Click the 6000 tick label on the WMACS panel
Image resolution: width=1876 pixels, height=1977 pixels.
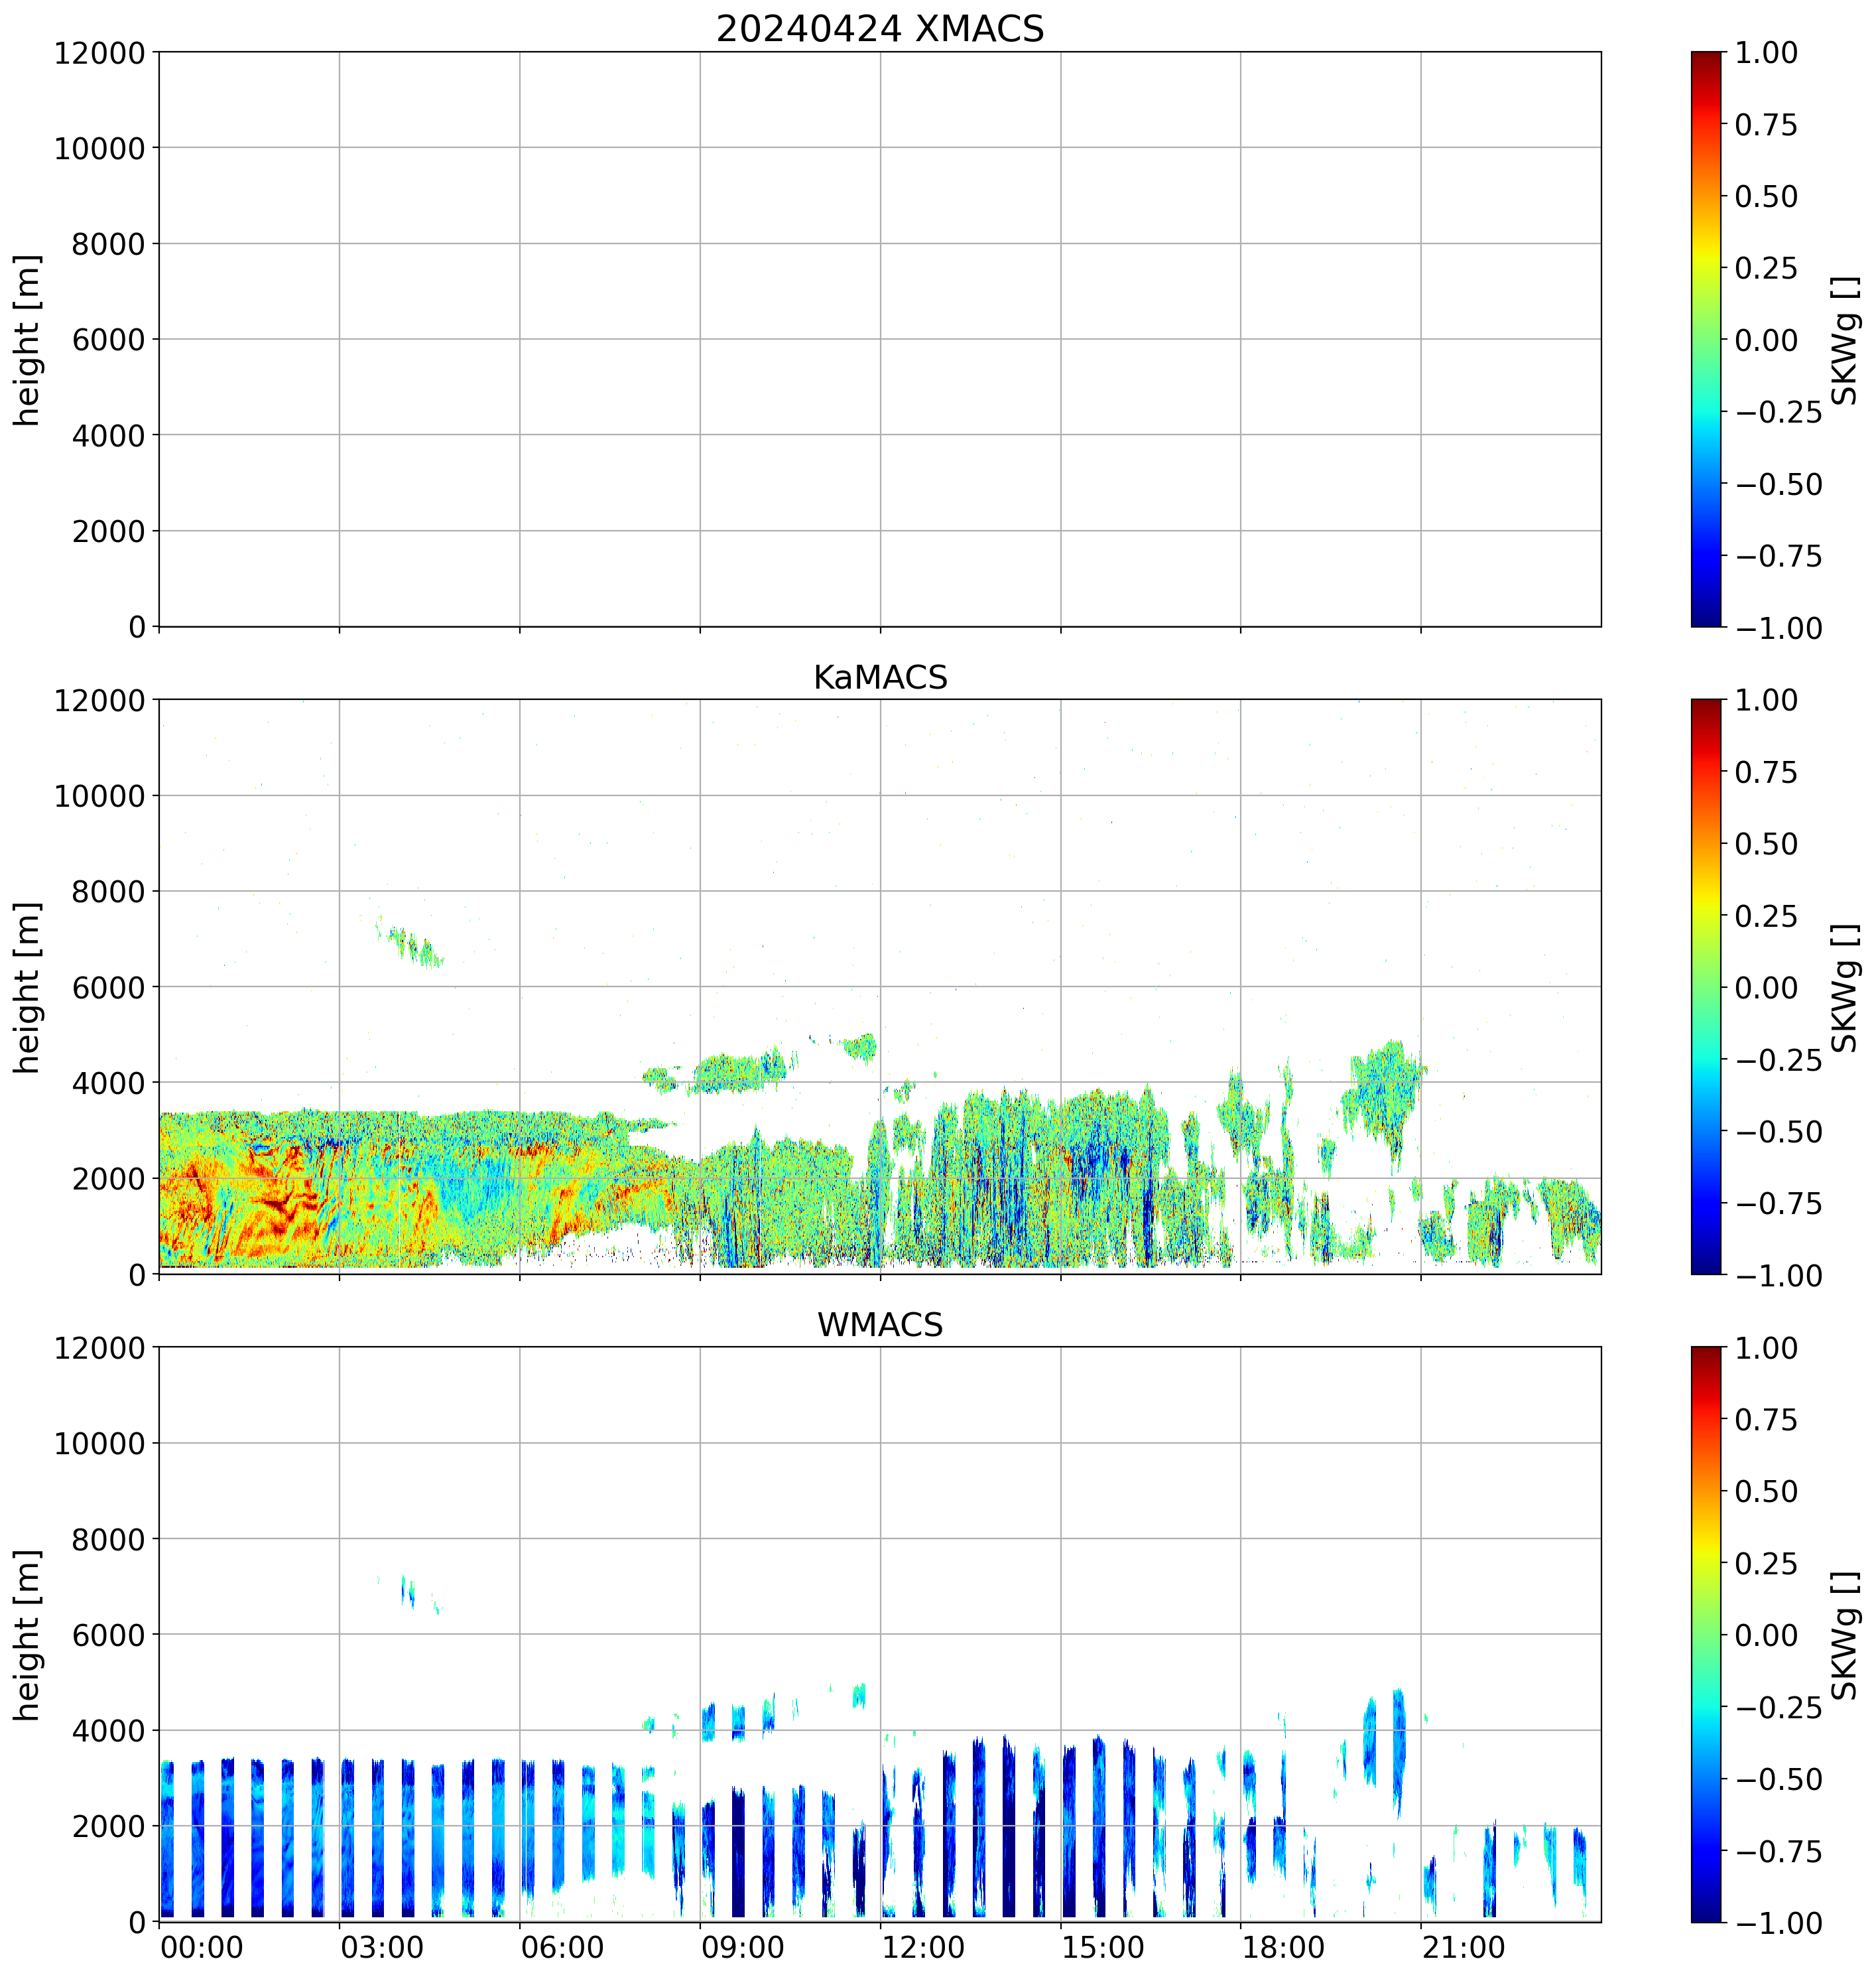pos(108,1635)
